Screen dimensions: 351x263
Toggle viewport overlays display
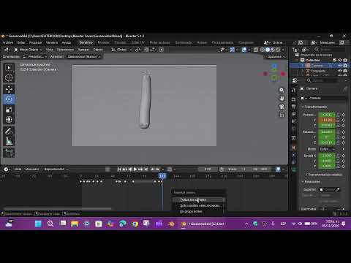point(244,50)
